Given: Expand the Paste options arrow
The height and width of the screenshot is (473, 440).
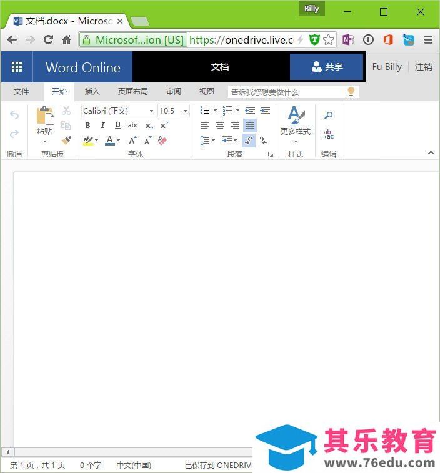Looking at the screenshot, I should (x=44, y=141).
